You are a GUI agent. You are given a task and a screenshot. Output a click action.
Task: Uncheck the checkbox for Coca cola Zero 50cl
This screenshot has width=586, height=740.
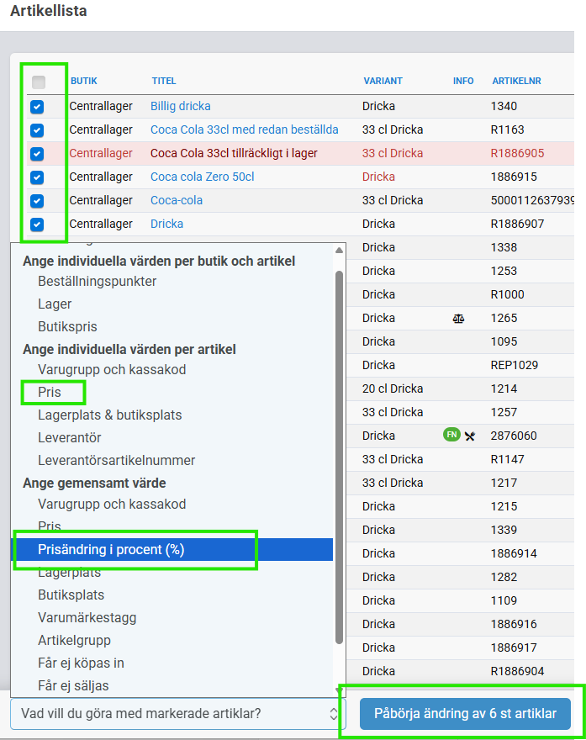pos(37,177)
